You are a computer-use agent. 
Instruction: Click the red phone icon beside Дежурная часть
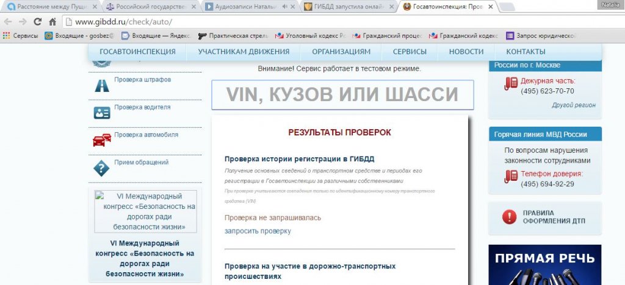(510, 85)
